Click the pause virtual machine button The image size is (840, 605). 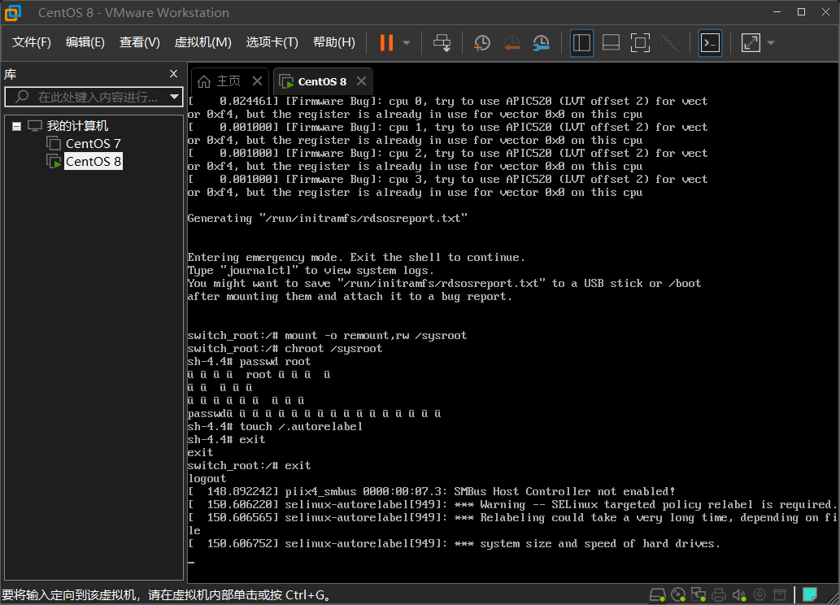(x=386, y=43)
